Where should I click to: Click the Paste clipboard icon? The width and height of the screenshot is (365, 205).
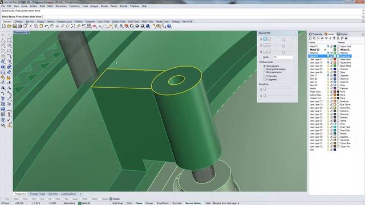coord(41,26)
